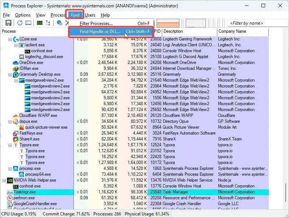Open the Users menu
The image size is (289, 218).
point(90,15)
